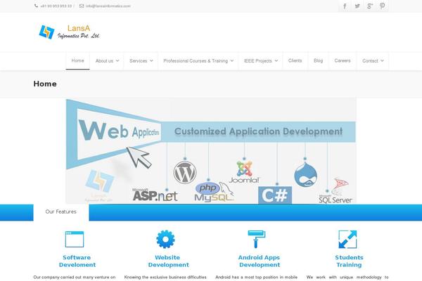Click the SQL Server logo in banner
Screen dimensions: 422x281
coord(335,191)
